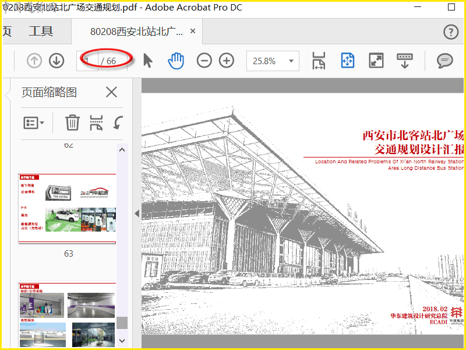Switch to full screen mode icon
Viewport: 466px width, 350px height.
point(376,61)
